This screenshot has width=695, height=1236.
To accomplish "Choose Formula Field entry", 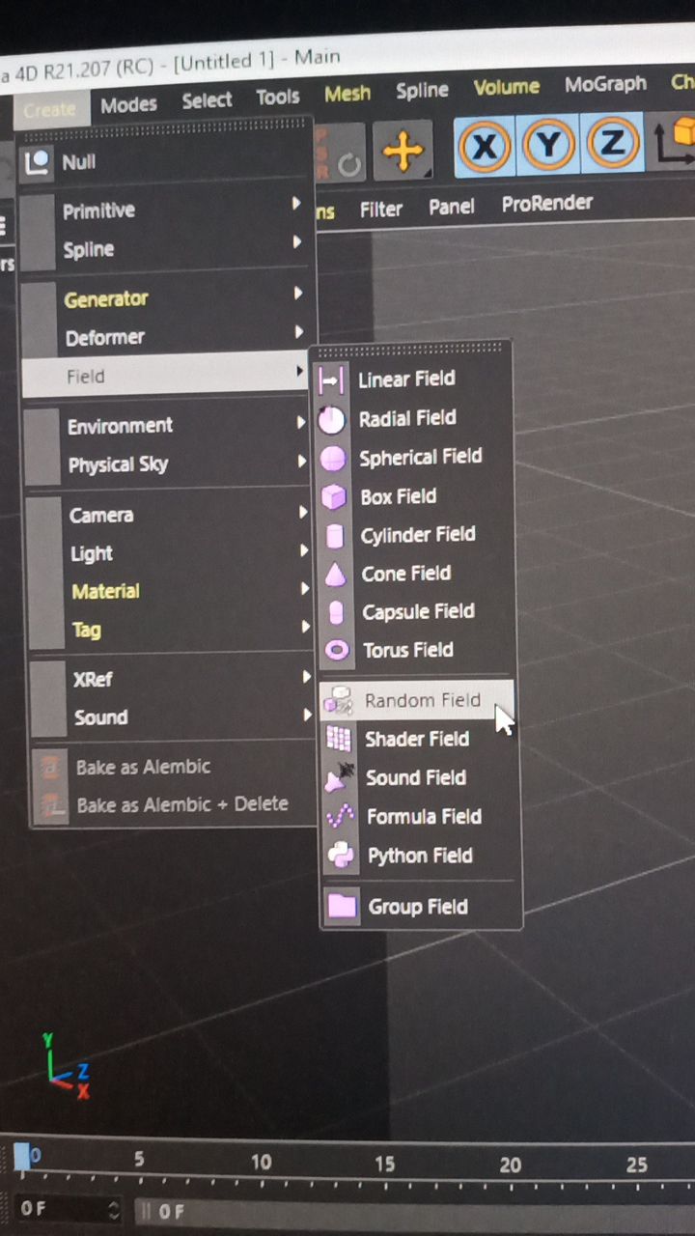I will [x=423, y=817].
